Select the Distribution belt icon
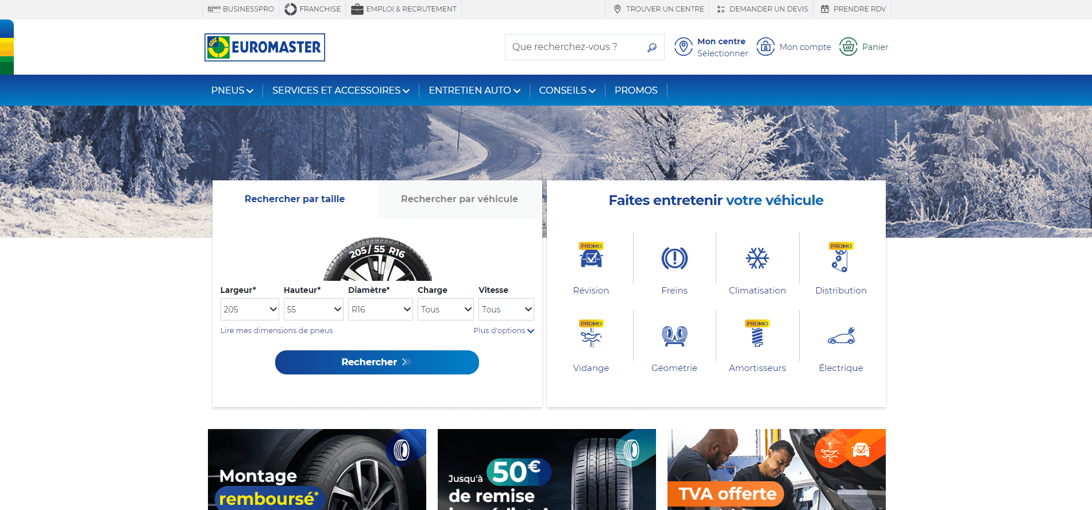The height and width of the screenshot is (510, 1092). click(841, 257)
